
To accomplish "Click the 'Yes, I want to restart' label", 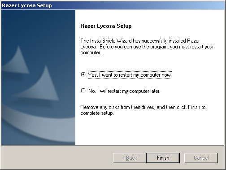I will tap(130, 75).
